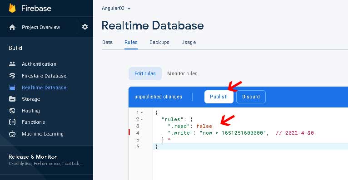
Task: Click the unpublished changes label
Action: 158,97
